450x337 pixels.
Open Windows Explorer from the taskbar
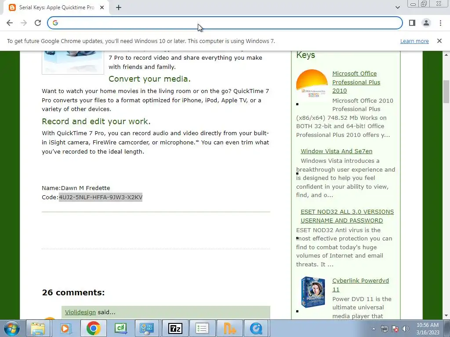(x=38, y=328)
